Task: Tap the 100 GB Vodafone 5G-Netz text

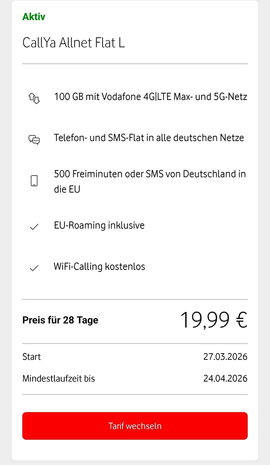Action: pyautogui.click(x=150, y=97)
